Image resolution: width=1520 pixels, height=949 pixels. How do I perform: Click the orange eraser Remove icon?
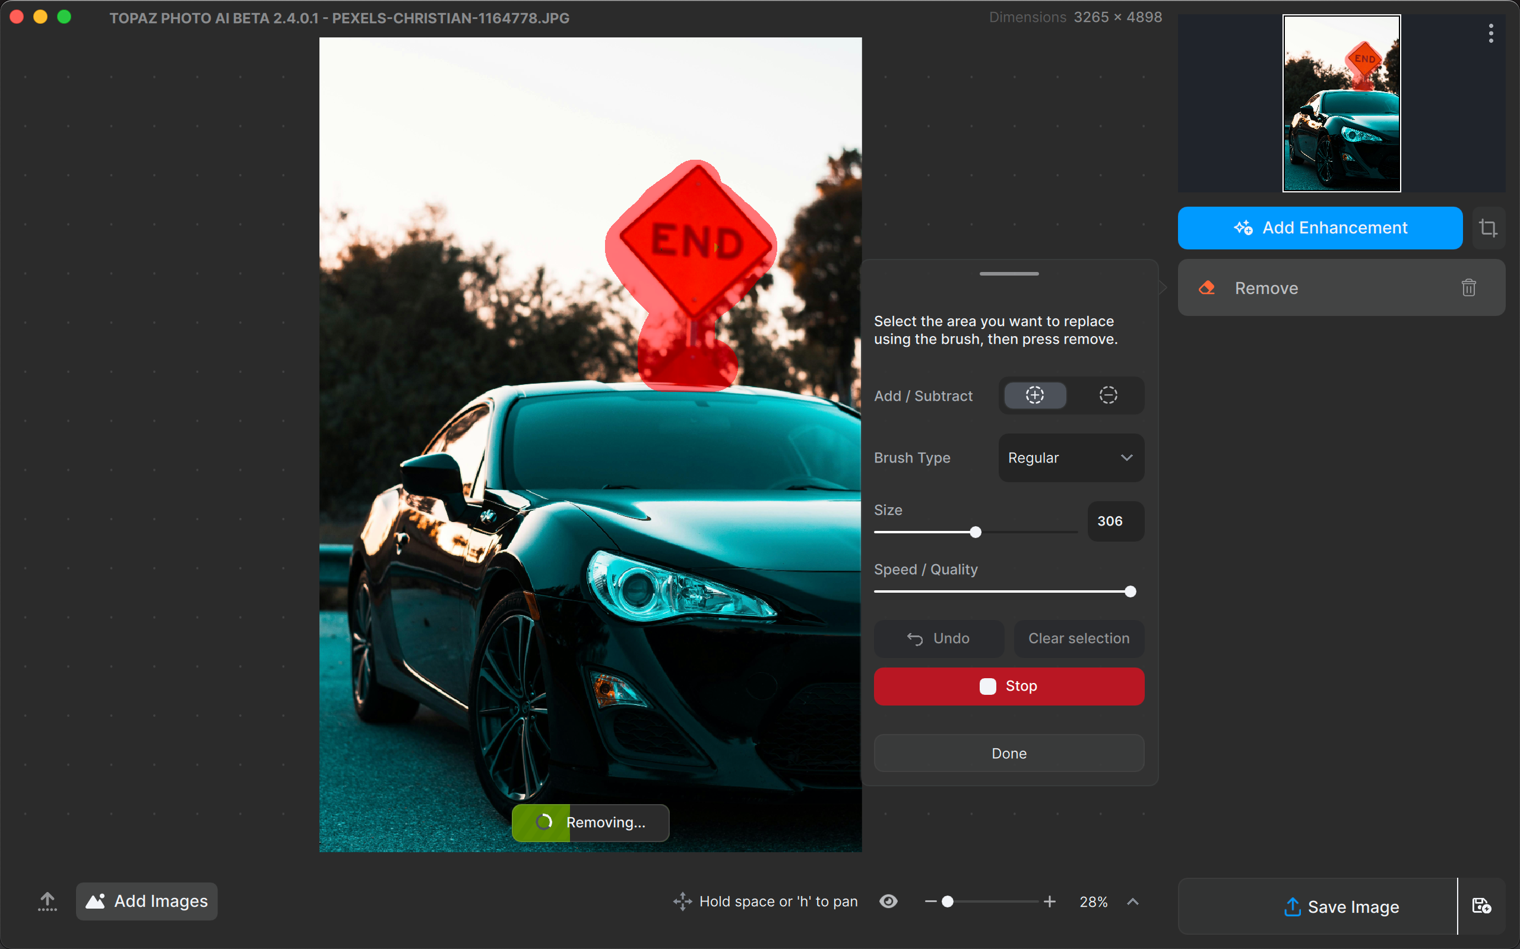tap(1206, 287)
